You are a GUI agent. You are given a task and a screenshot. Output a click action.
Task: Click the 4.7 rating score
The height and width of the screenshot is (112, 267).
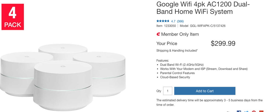[173, 21]
